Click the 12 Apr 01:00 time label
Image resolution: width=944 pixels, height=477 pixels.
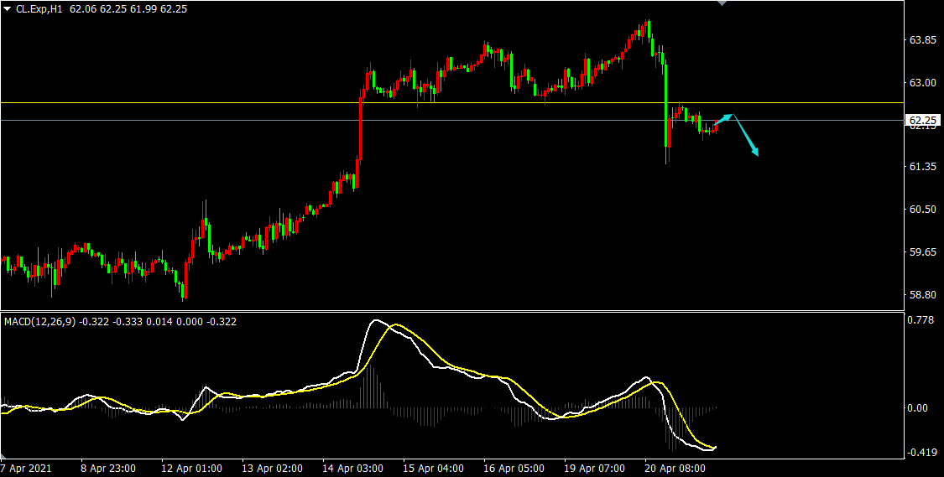191,468
